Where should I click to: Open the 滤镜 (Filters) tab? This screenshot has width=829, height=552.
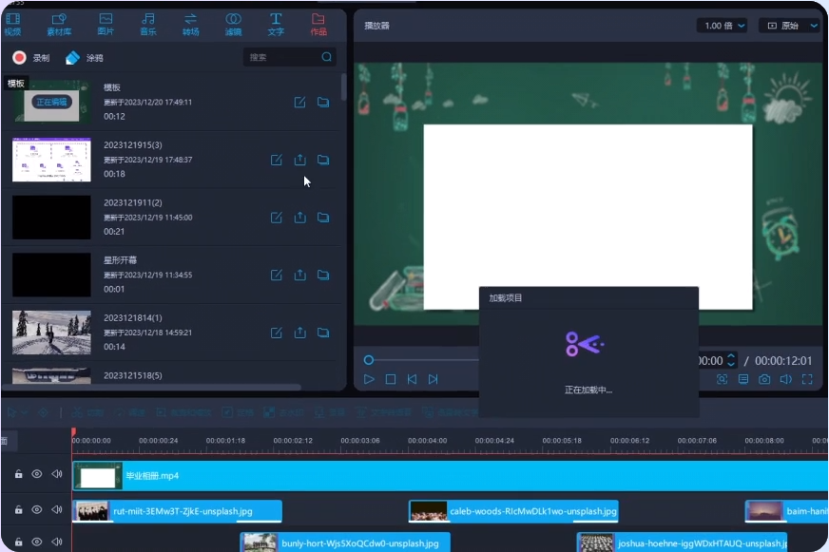tap(233, 25)
